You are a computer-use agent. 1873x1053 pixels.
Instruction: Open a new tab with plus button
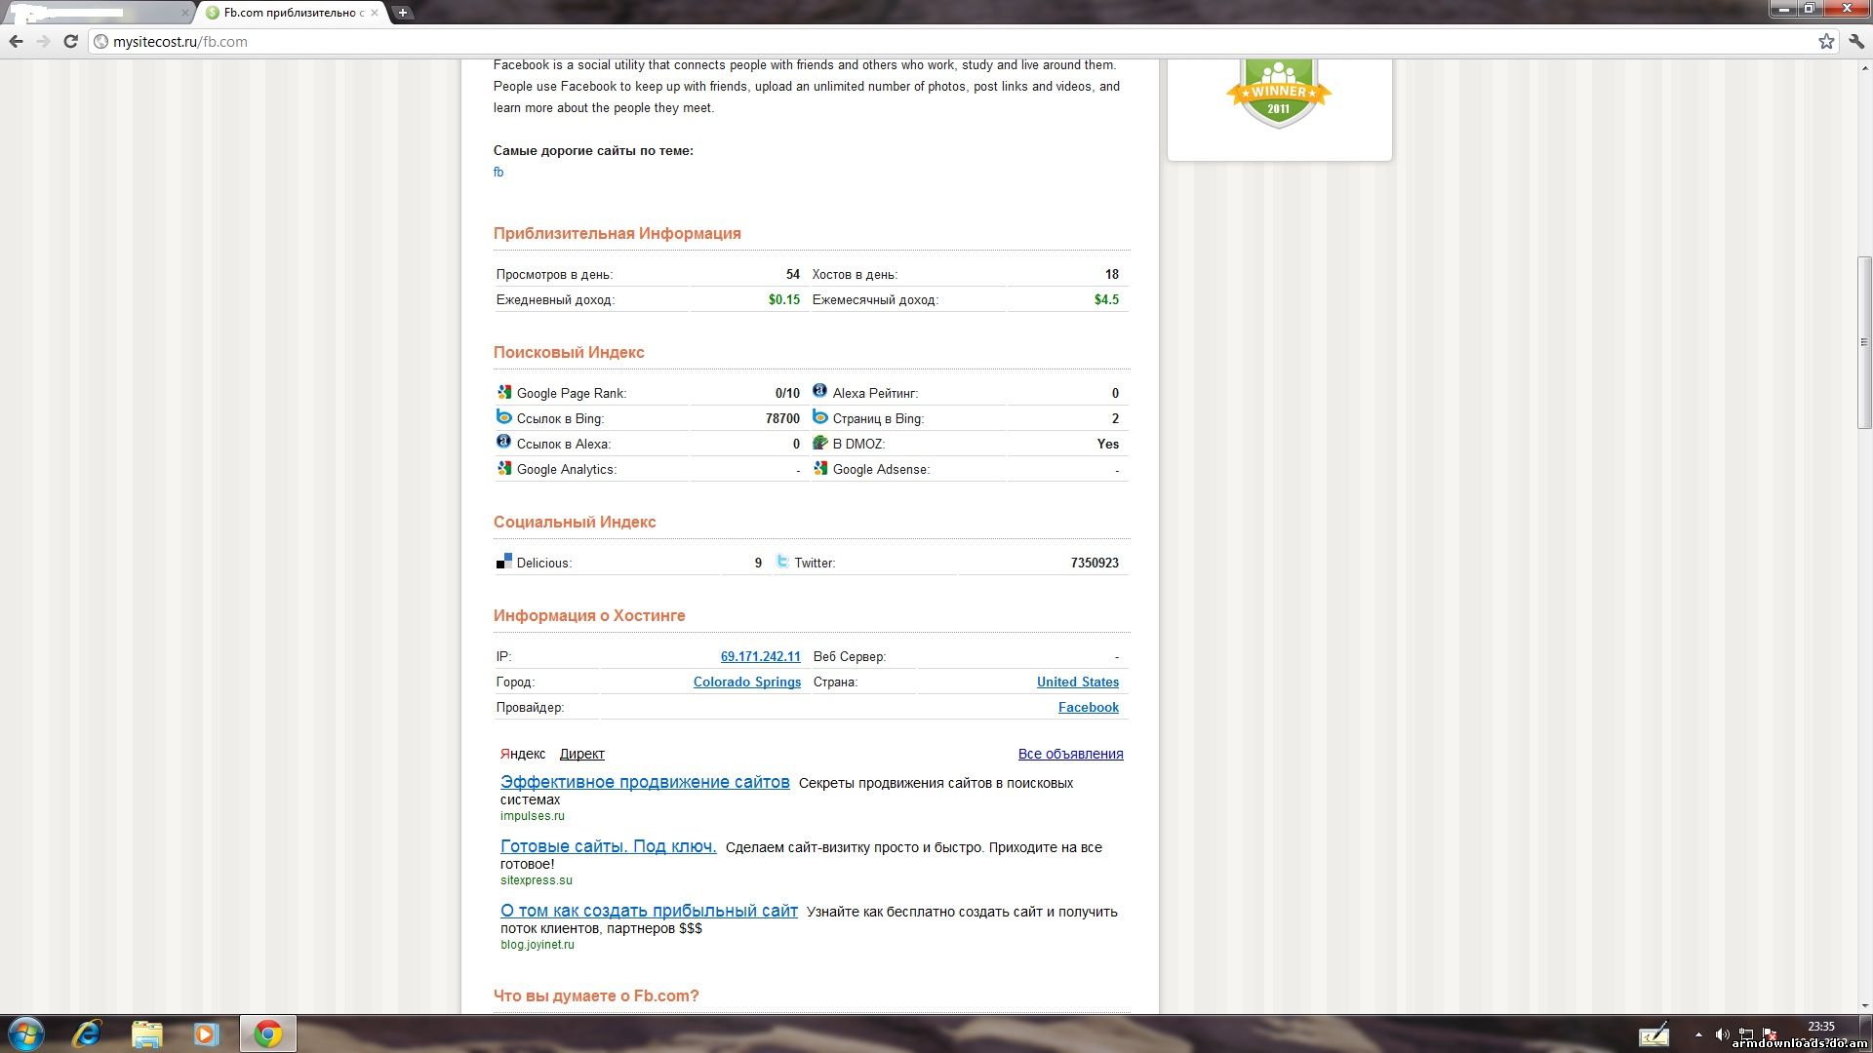(402, 13)
